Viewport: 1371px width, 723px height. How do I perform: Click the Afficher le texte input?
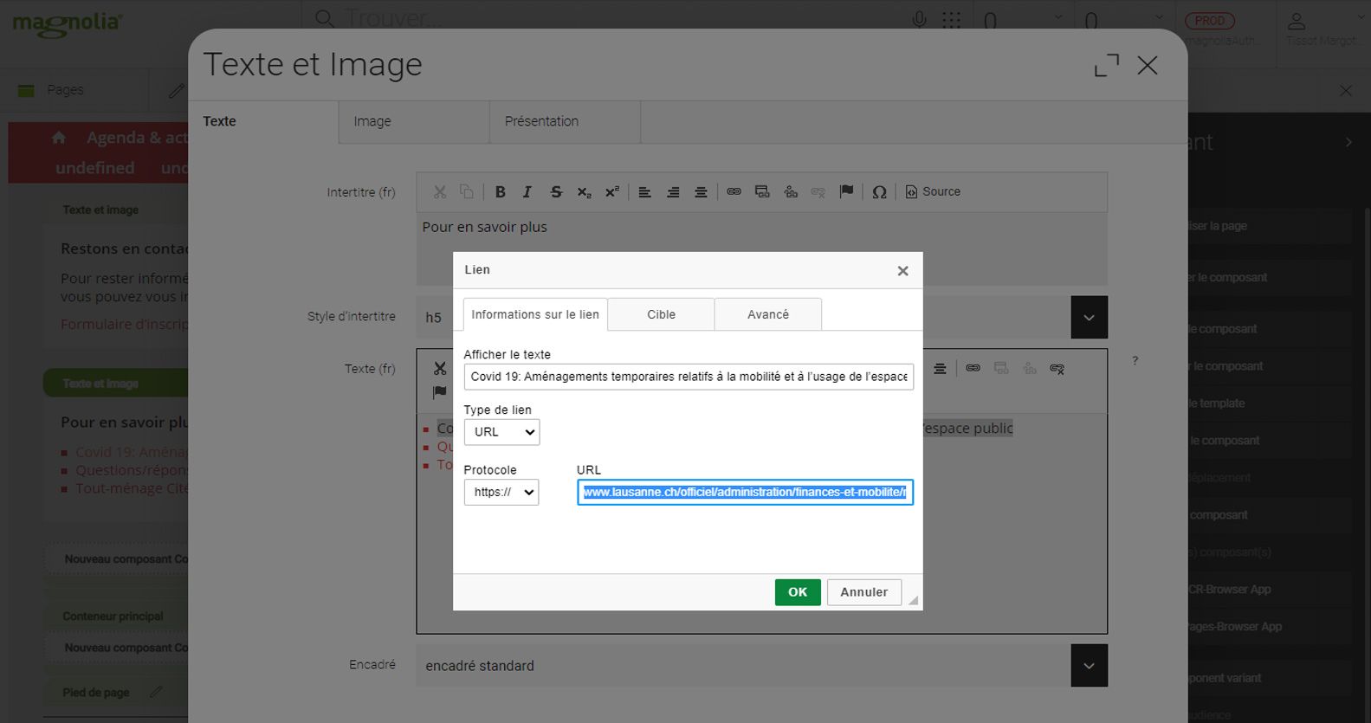click(689, 377)
